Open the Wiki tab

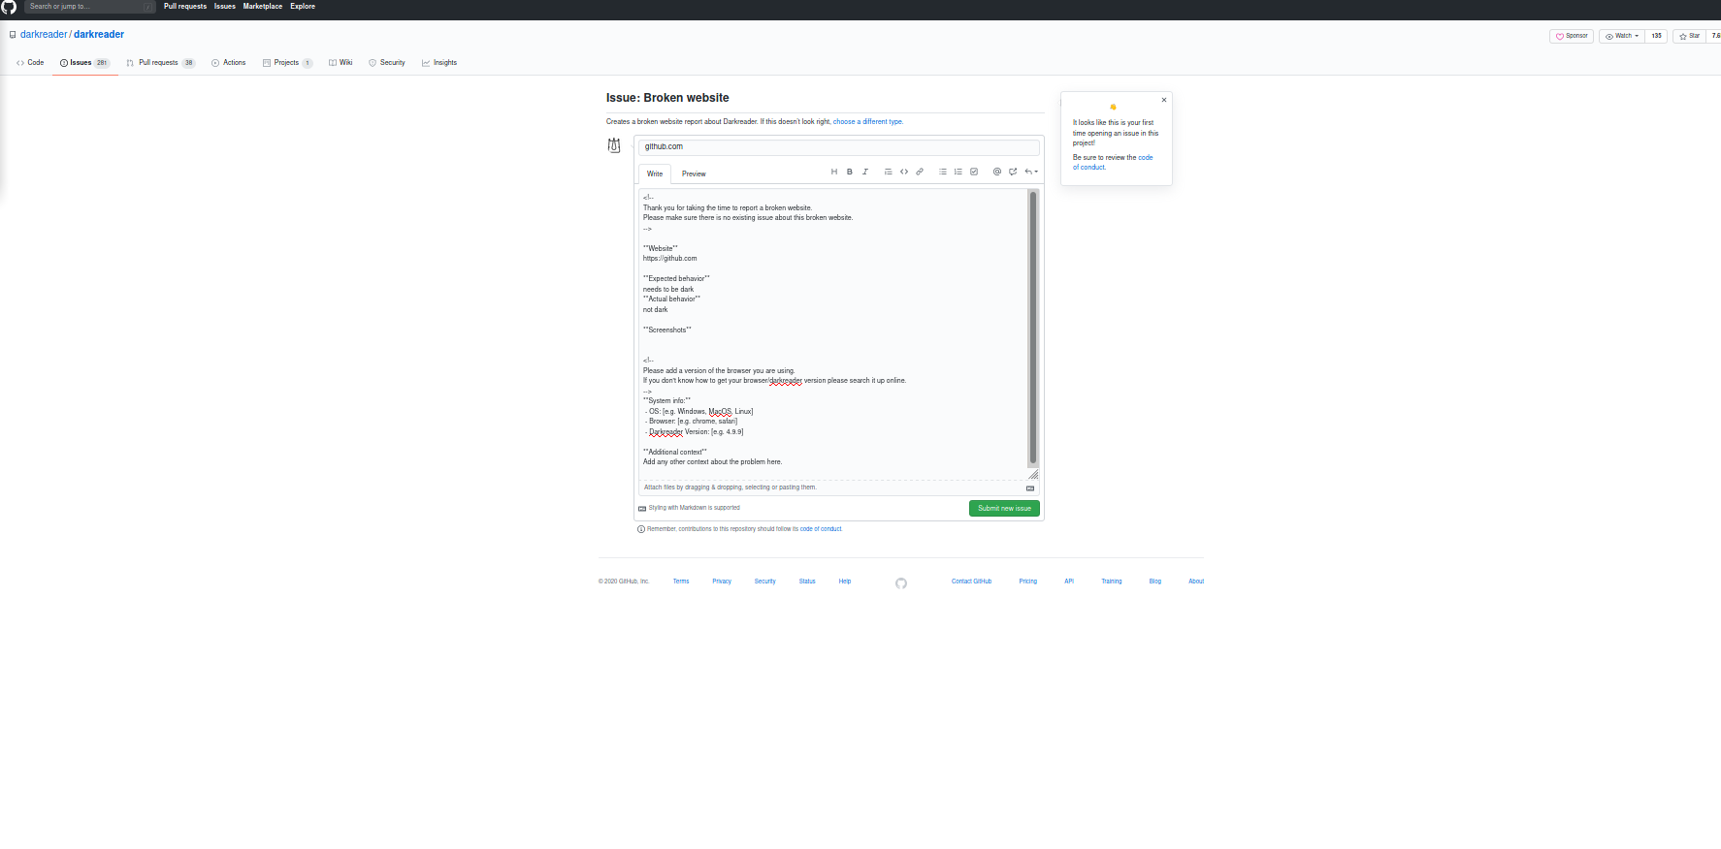click(341, 63)
